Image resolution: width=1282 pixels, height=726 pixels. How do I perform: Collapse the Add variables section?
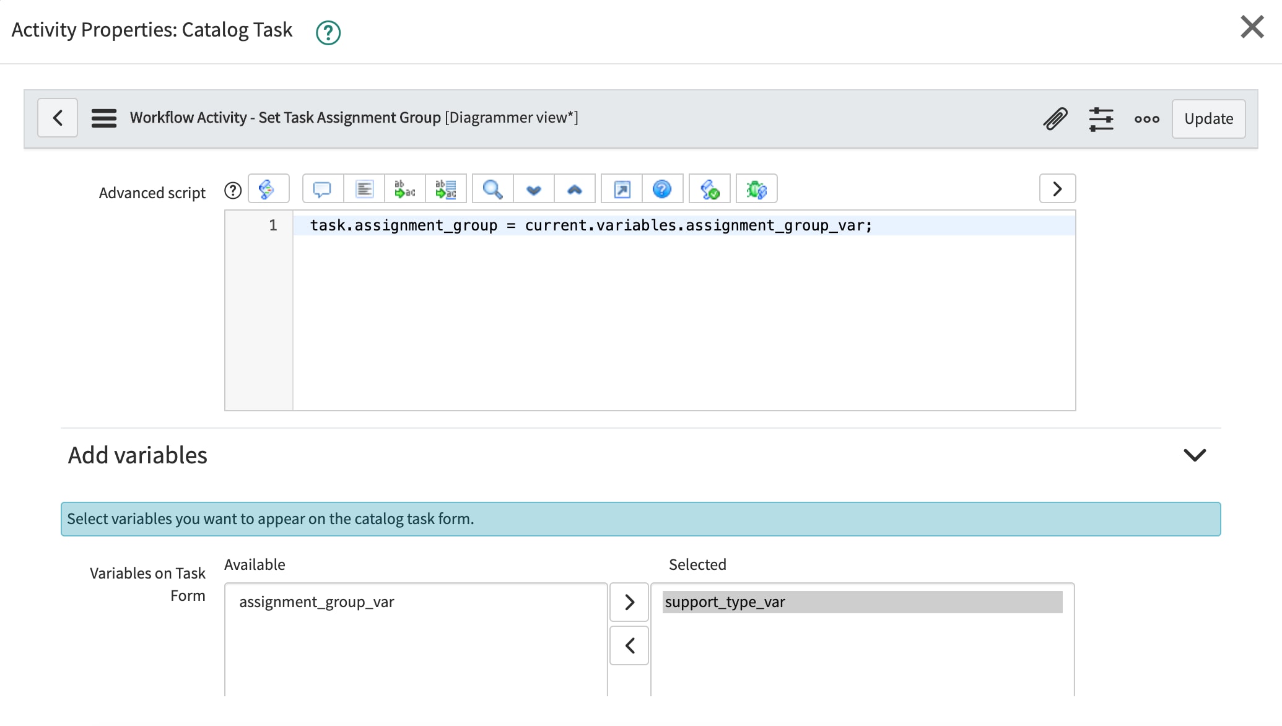point(1195,455)
